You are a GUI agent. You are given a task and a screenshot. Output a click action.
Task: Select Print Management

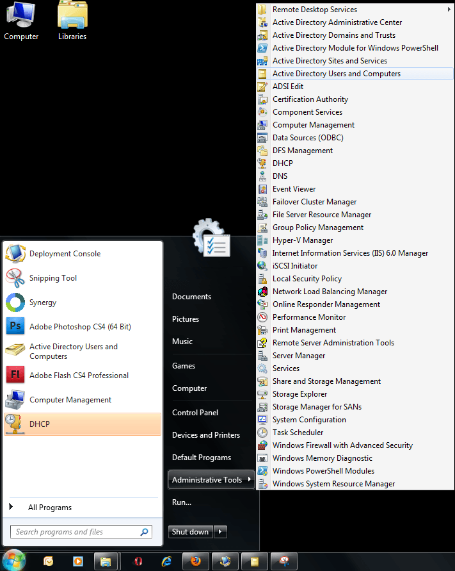point(355,329)
